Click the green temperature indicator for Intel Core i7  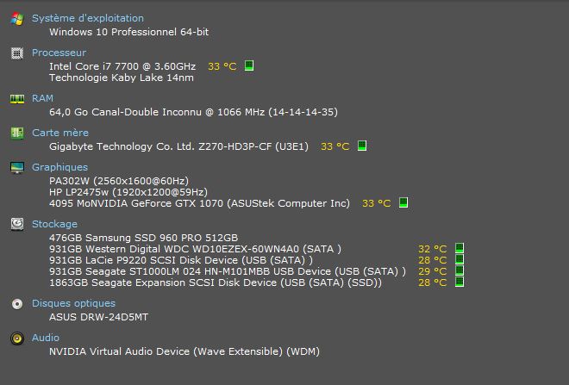point(249,65)
